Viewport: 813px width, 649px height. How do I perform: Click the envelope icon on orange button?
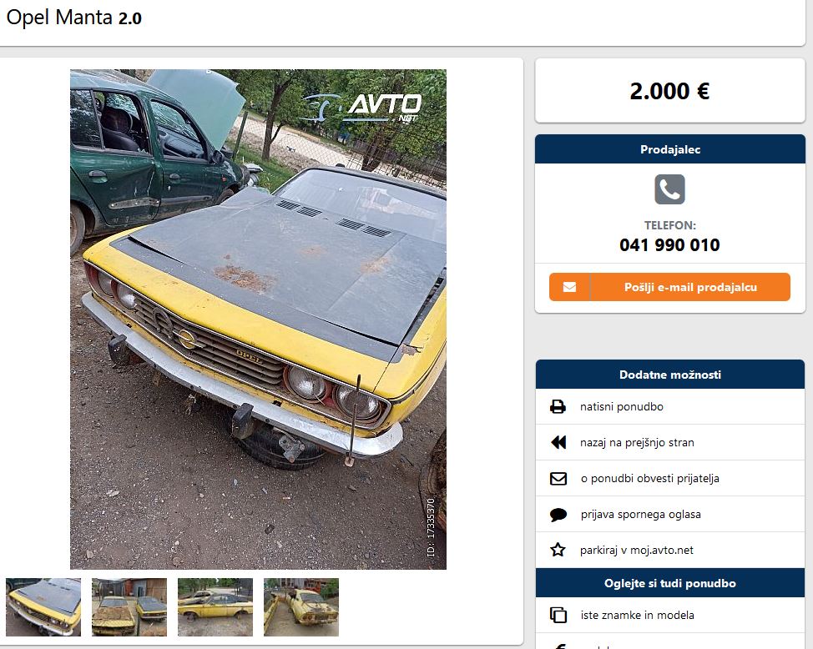(569, 287)
